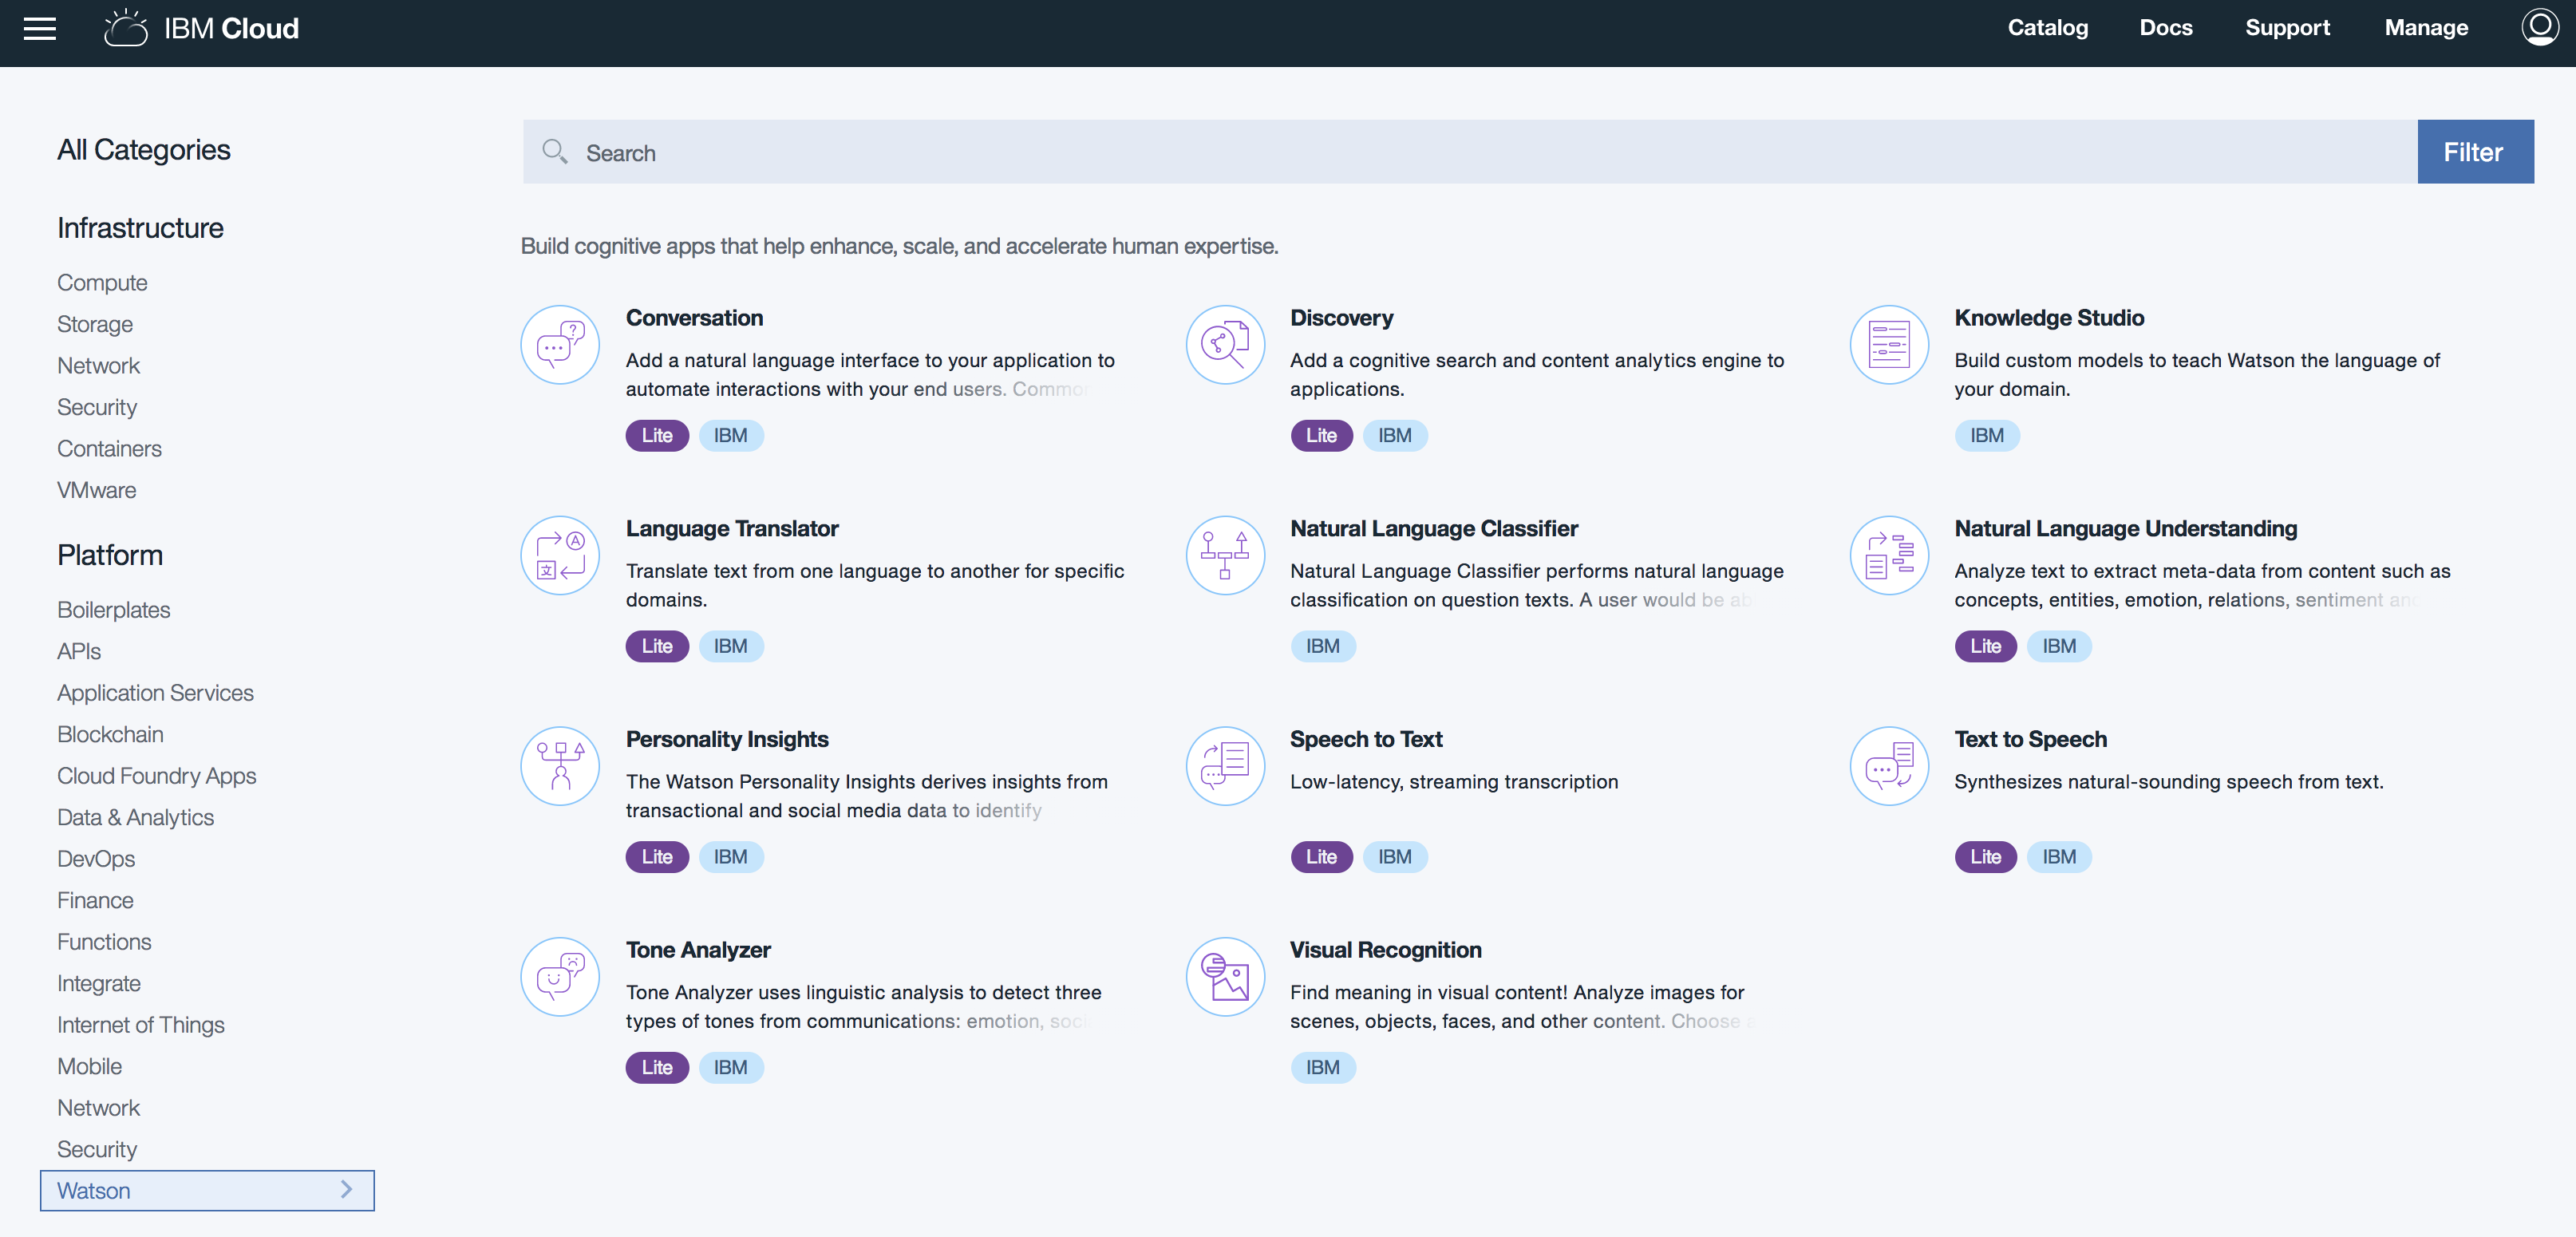Select the Blockchain category in sidebar

coord(110,734)
